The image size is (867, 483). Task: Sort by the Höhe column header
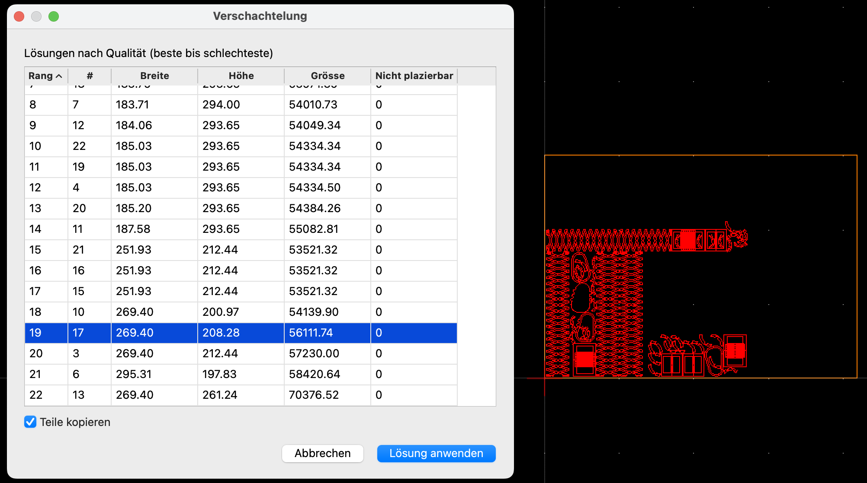[241, 76]
